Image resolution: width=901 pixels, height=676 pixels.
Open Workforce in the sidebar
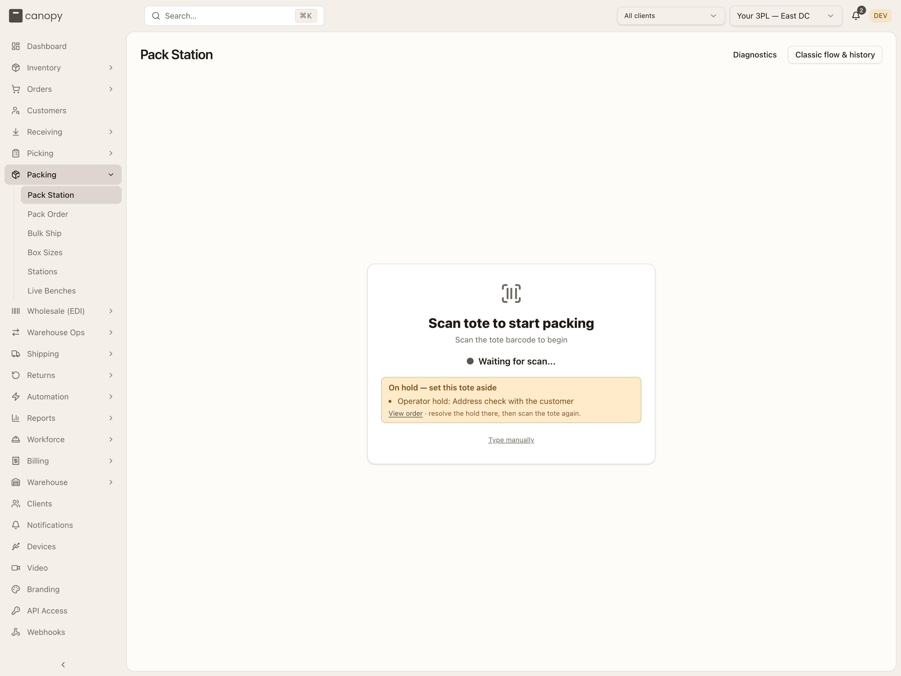(63, 439)
